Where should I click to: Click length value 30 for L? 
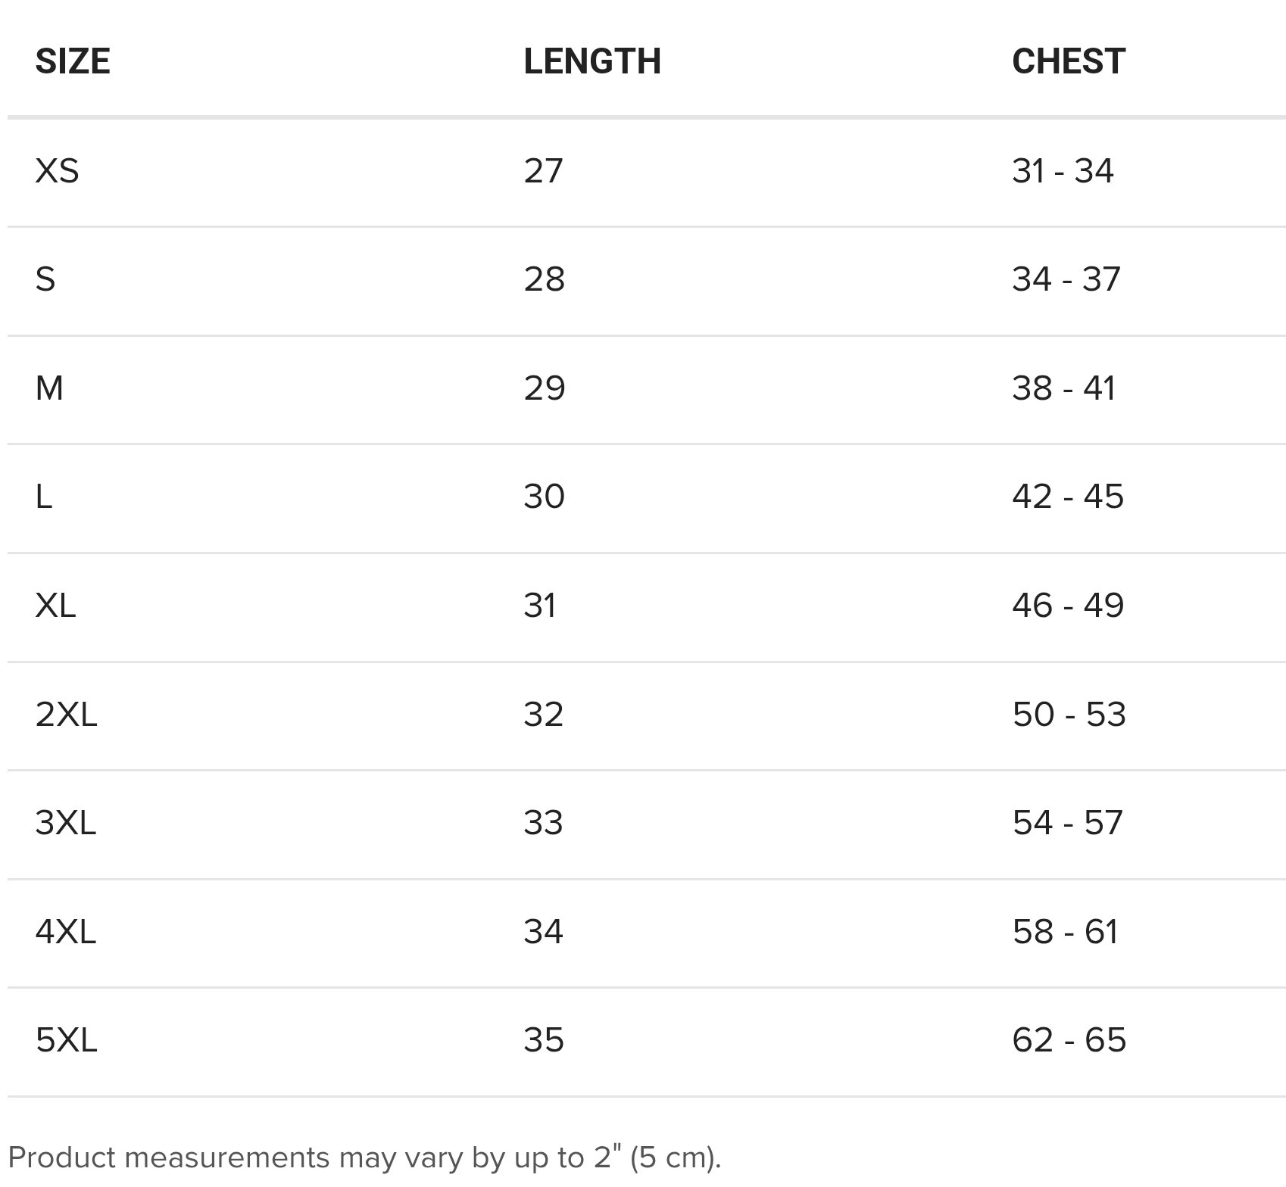tap(544, 497)
